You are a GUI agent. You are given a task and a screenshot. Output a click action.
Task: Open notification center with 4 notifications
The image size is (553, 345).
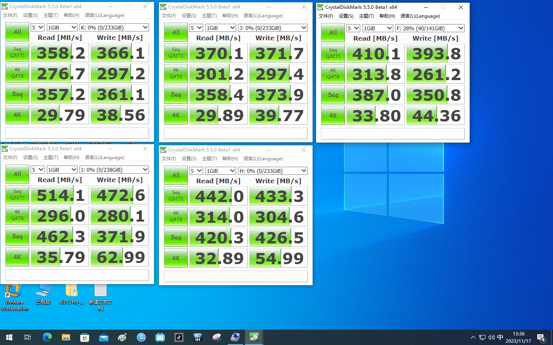[x=541, y=338]
